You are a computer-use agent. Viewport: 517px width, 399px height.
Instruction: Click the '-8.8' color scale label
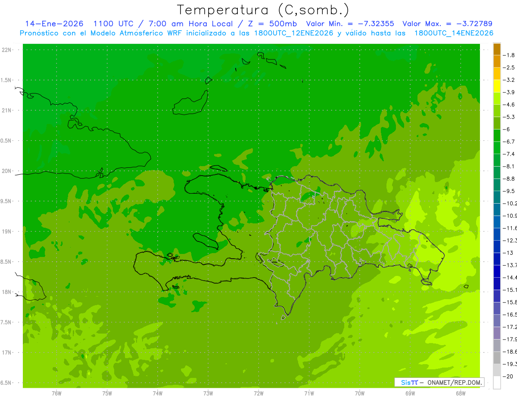509,179
